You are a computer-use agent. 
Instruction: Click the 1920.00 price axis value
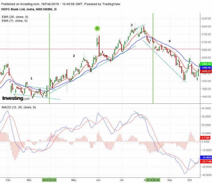pos(206,81)
